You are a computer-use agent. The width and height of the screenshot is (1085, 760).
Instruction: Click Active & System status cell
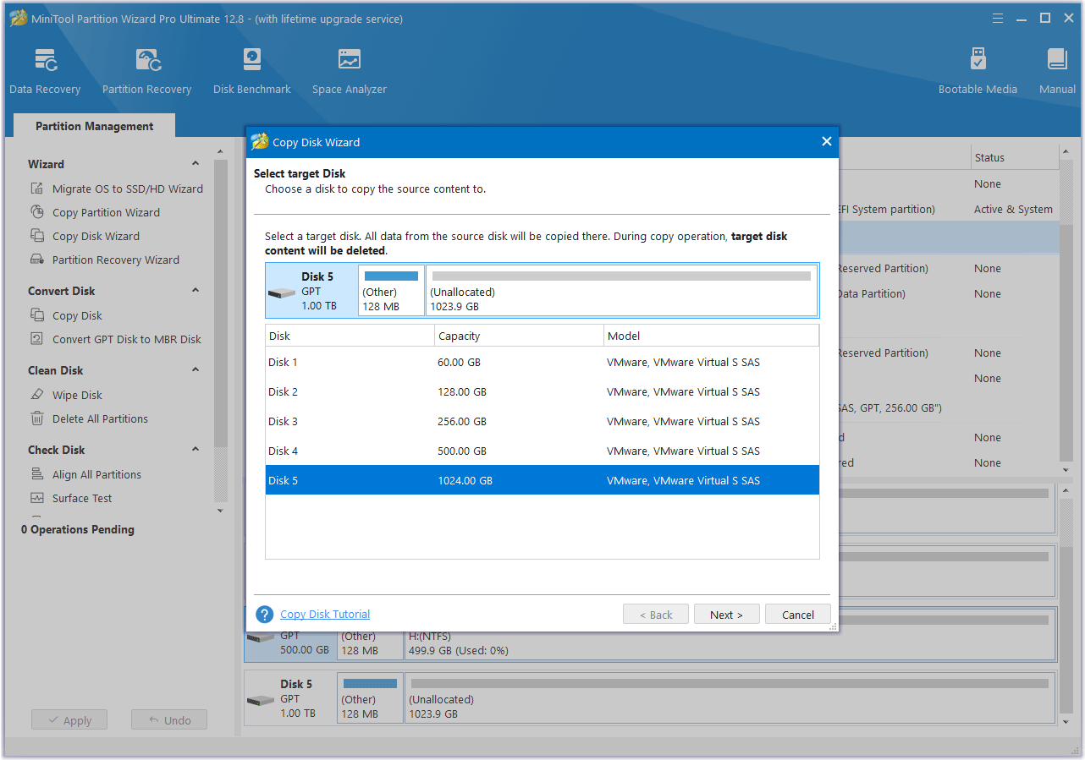coord(1013,209)
